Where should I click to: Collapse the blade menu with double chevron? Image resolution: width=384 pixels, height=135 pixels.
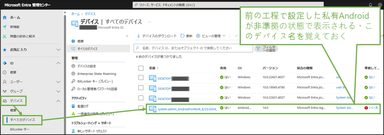127,36
